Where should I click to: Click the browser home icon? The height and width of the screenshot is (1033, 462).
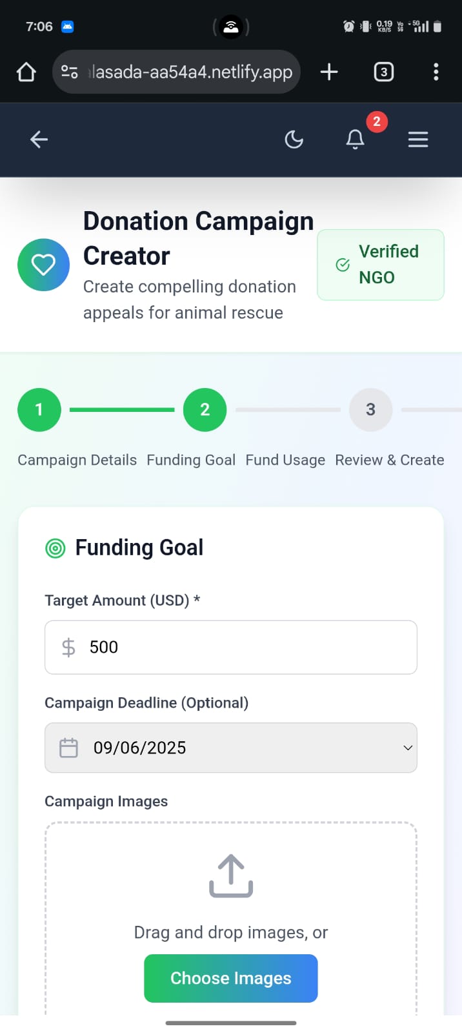(x=26, y=72)
